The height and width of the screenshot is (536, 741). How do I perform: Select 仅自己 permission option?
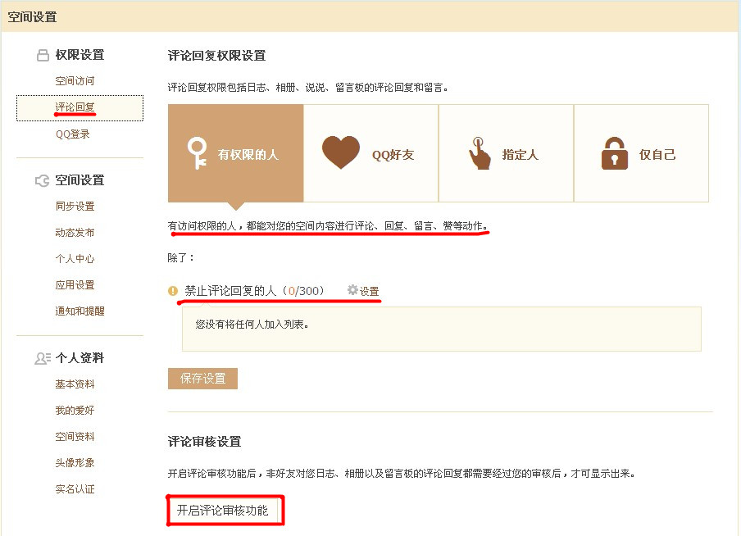[641, 152]
